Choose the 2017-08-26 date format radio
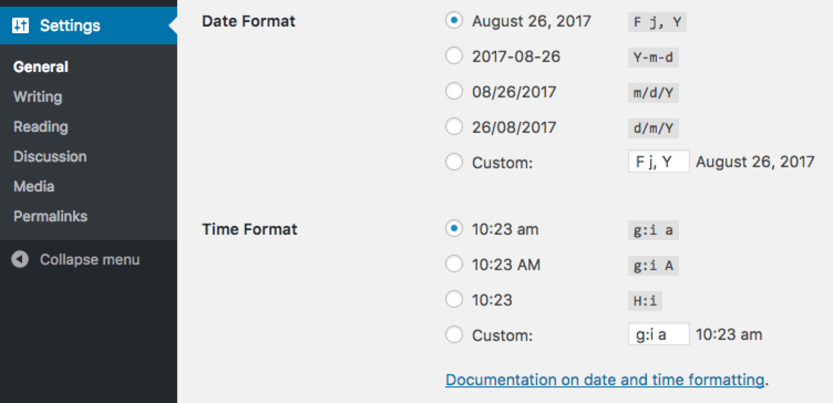 [454, 56]
